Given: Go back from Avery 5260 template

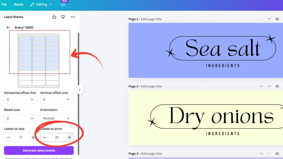Looking at the screenshot, I should pos(8,27).
